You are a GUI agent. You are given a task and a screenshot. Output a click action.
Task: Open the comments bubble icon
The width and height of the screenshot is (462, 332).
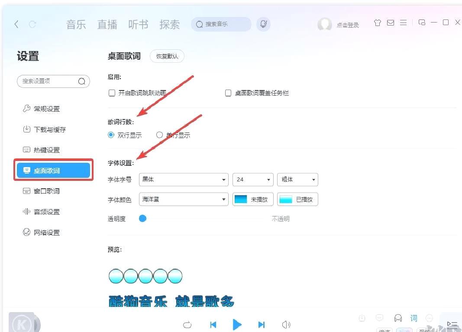(379, 318)
